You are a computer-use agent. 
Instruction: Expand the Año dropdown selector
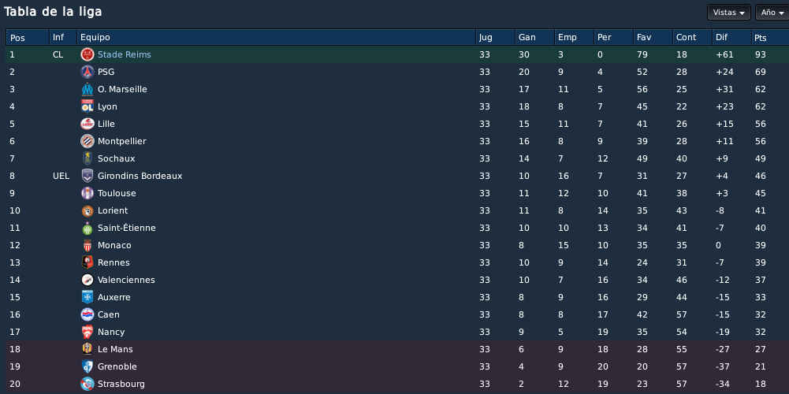click(x=772, y=13)
